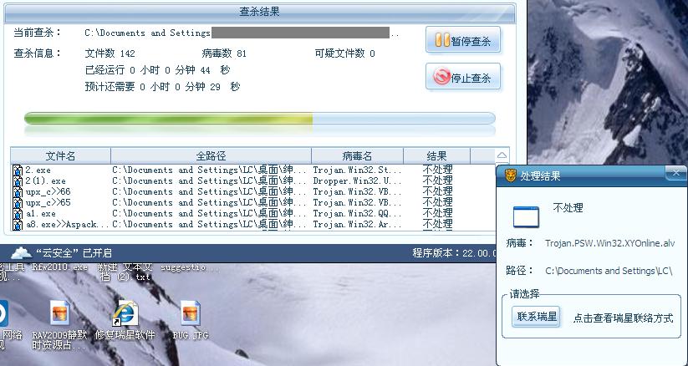Click the 可疑文件数 0 statistic
The height and width of the screenshot is (366, 688).
click(x=345, y=53)
